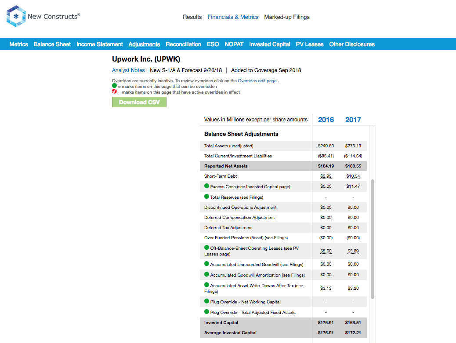Click the Reported Net Assets row label

tap(226, 166)
